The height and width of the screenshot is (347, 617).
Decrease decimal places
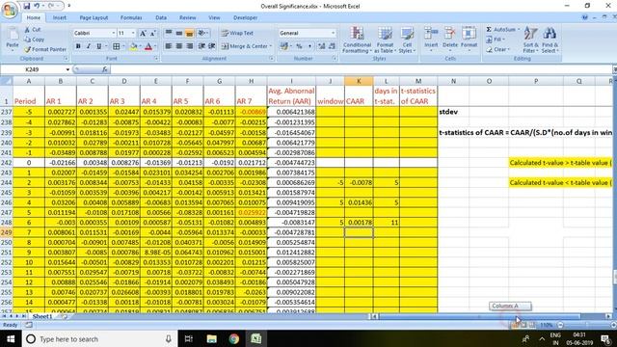pos(332,46)
